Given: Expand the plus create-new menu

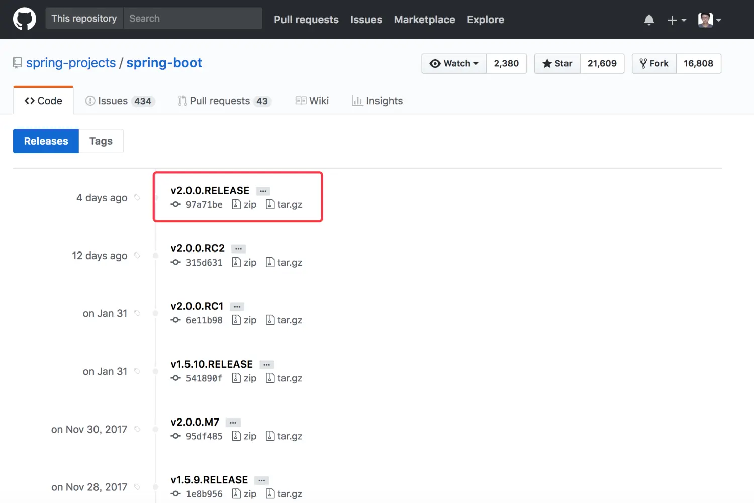Looking at the screenshot, I should pos(677,20).
